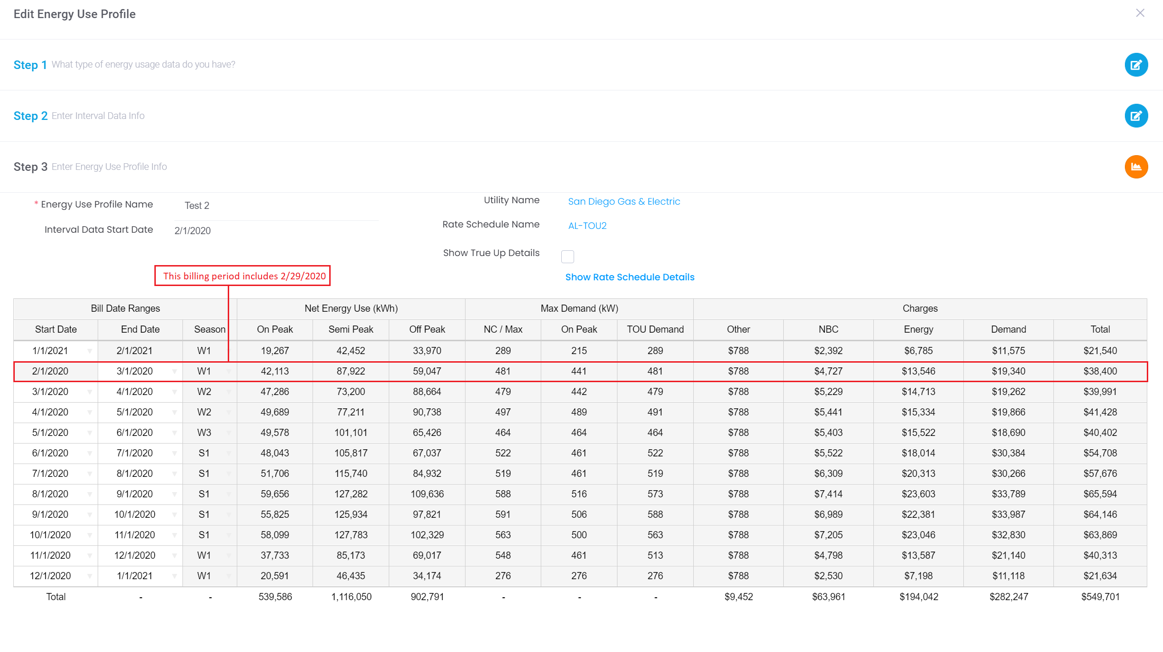Open the San Diego Gas & Electric link
Image resolution: width=1163 pixels, height=652 pixels.
point(624,201)
